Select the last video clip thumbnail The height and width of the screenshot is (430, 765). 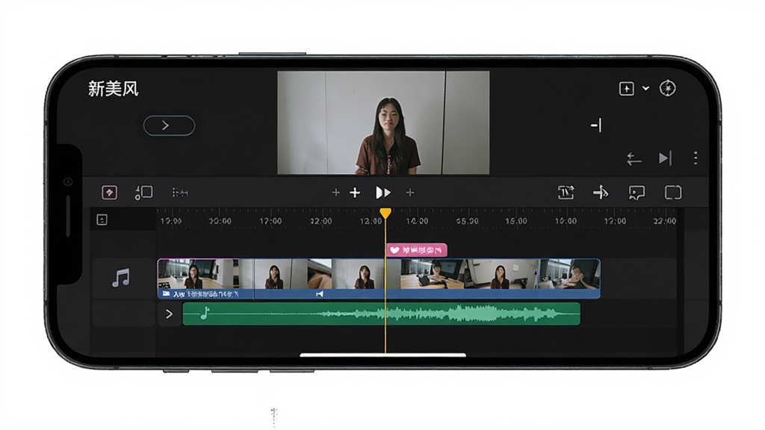(x=570, y=274)
